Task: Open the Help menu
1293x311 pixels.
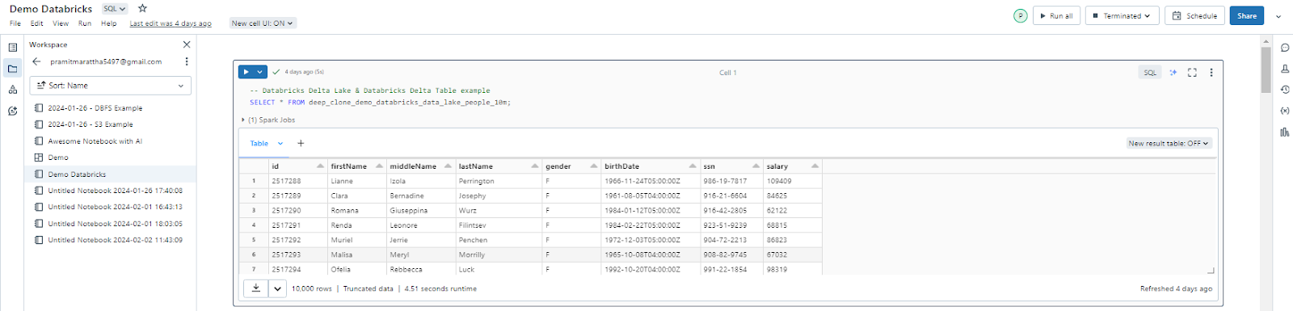Action: coord(109,23)
